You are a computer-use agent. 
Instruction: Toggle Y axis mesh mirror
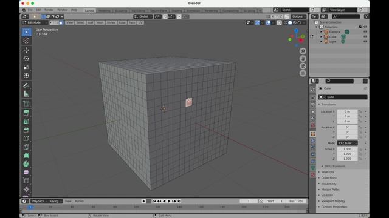pos(277,16)
